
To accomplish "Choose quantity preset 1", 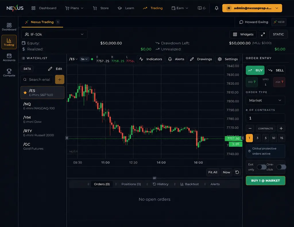I will (x=249, y=138).
